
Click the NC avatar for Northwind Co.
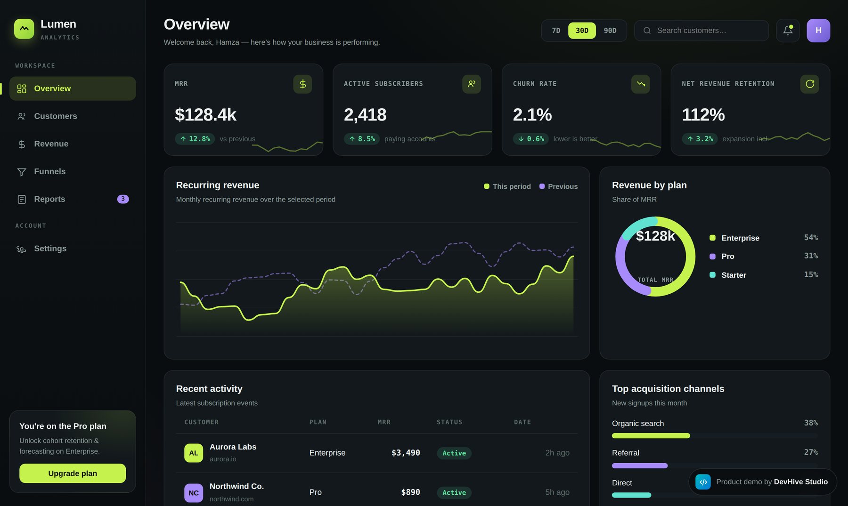click(194, 493)
